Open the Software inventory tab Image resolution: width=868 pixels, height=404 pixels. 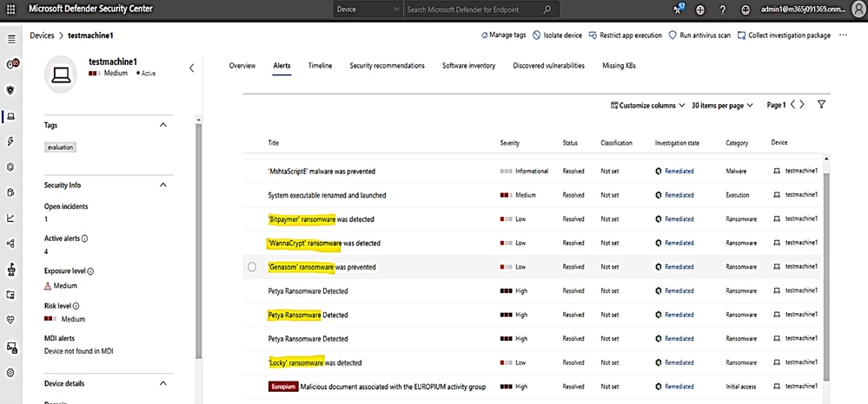coord(469,65)
